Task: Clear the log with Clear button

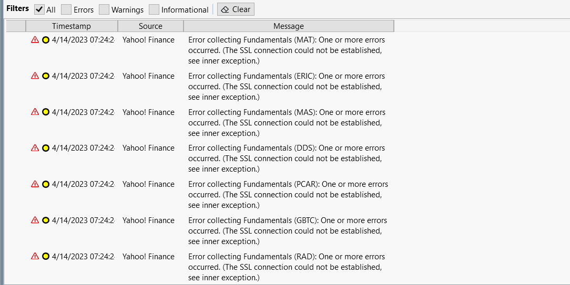Action: coord(236,9)
